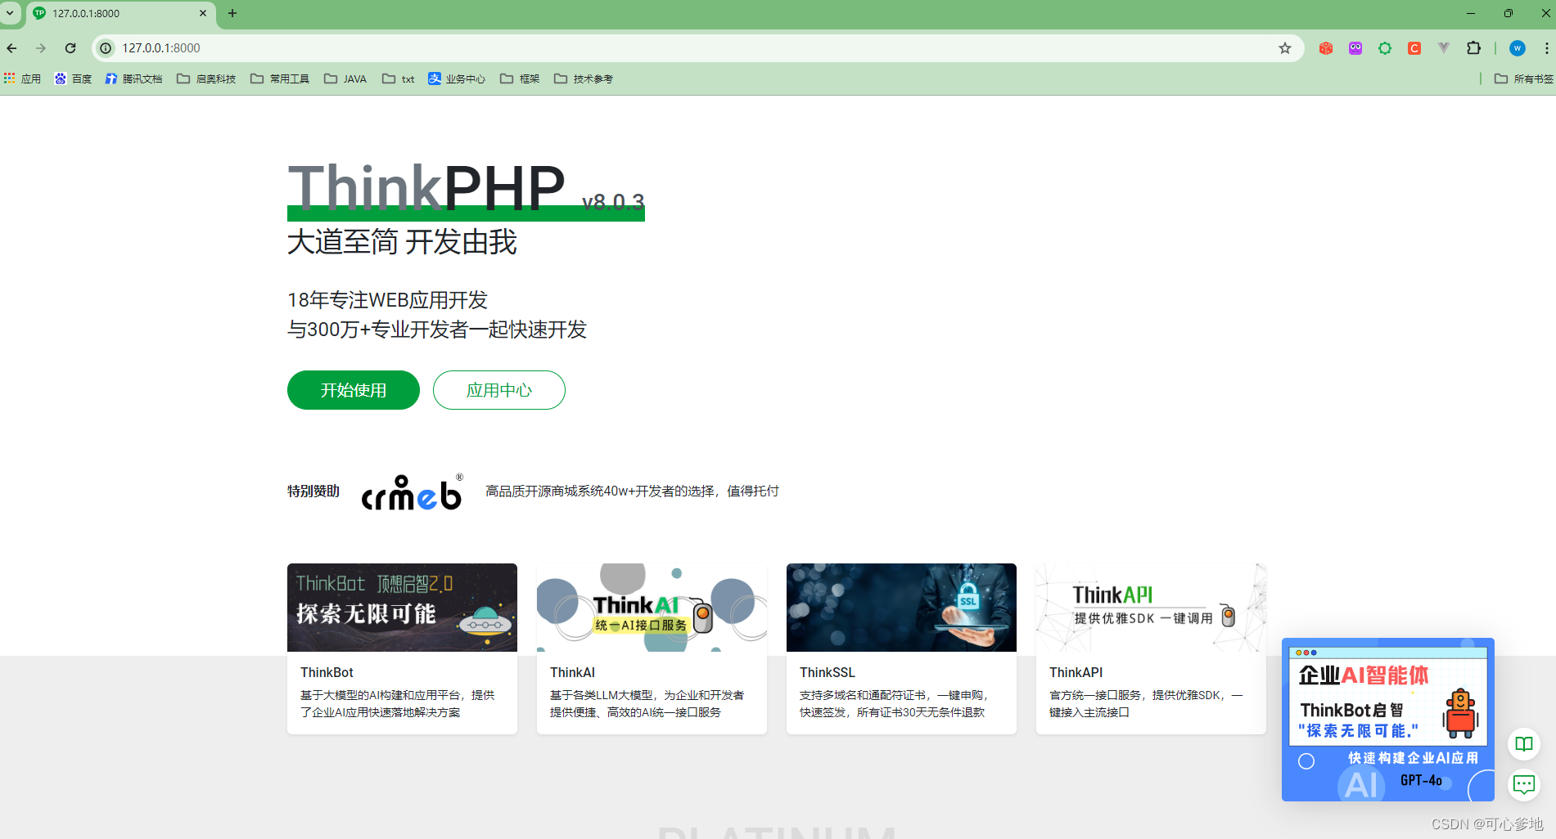
Task: Click the crmeb sponsor logo
Action: [411, 492]
